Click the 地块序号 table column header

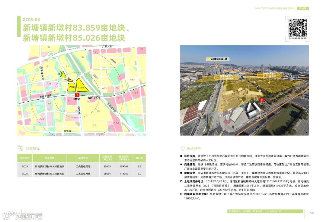[25, 158]
